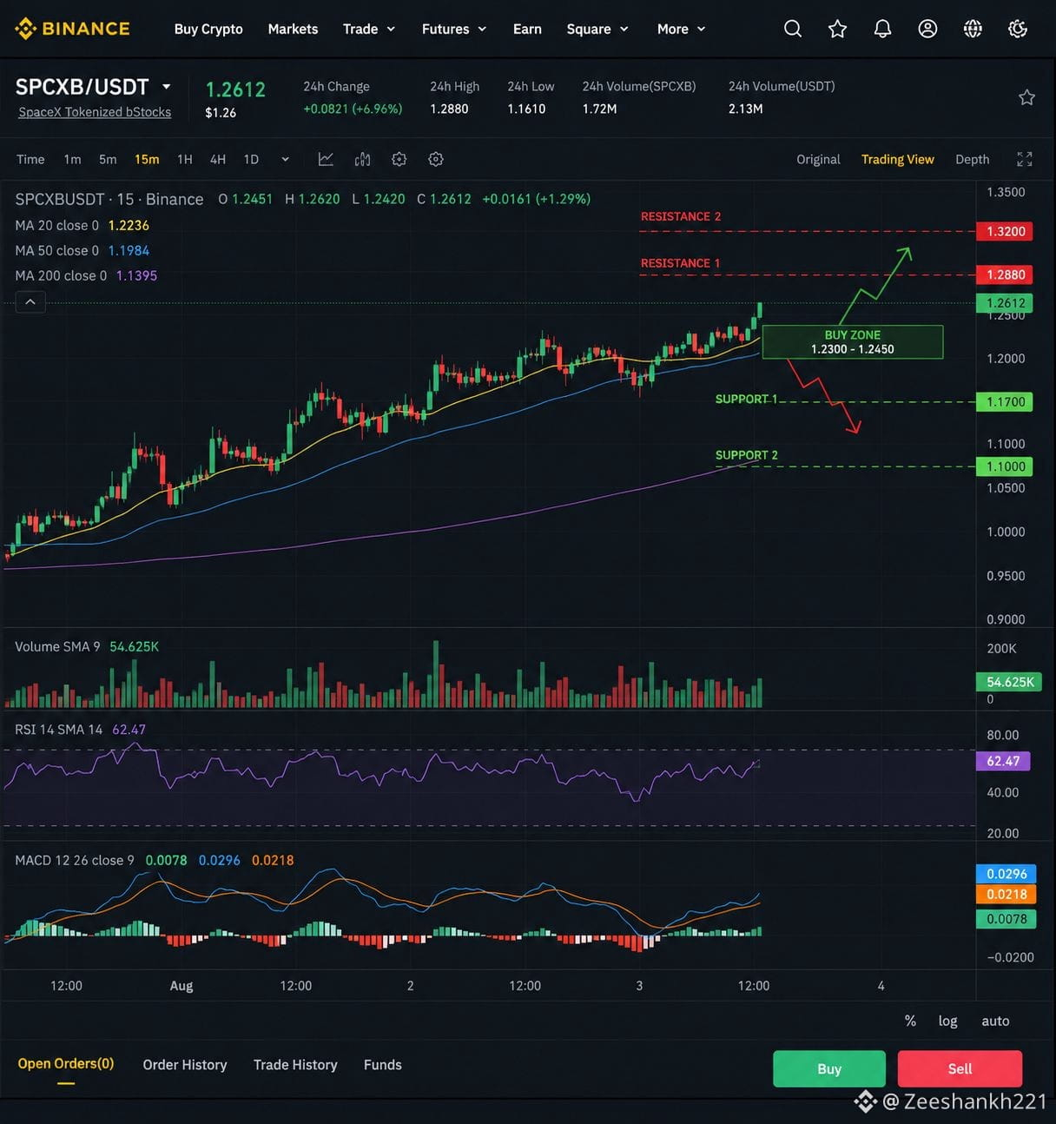Open the More dropdown menu
The height and width of the screenshot is (1124, 1056).
point(682,29)
